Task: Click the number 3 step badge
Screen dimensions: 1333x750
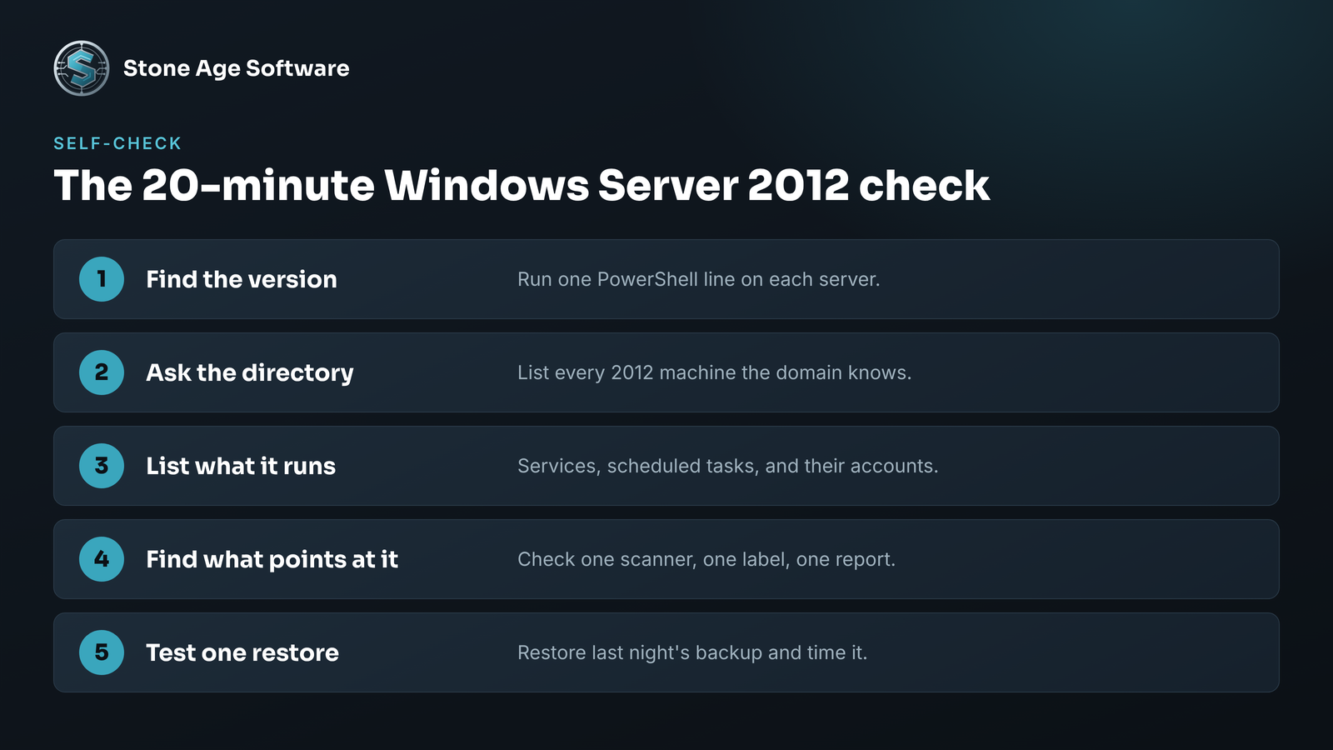Action: click(102, 466)
